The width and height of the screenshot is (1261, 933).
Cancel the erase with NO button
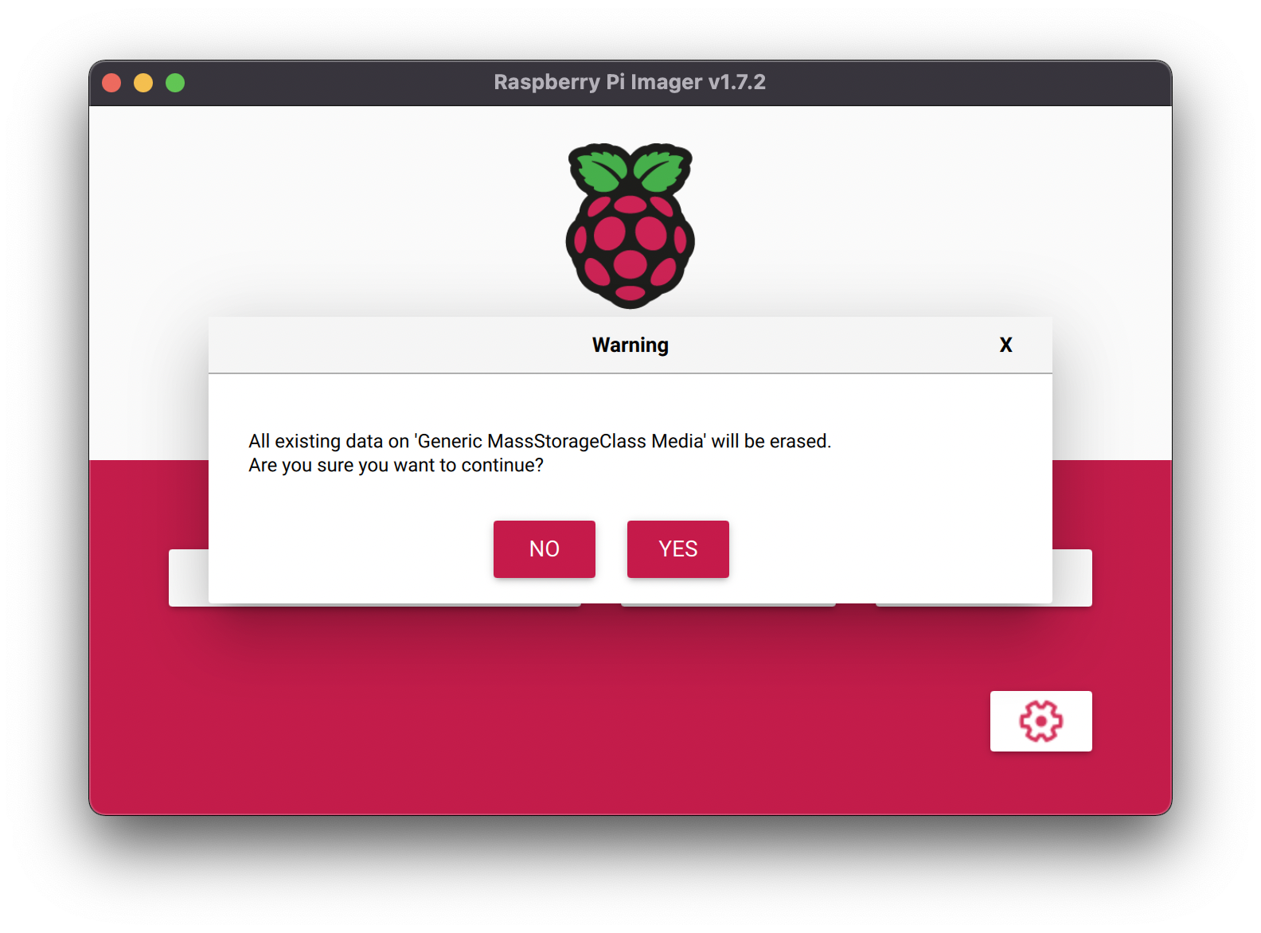pos(544,548)
